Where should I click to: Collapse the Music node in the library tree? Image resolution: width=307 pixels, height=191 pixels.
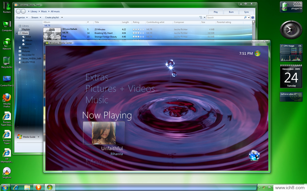(x=17, y=33)
